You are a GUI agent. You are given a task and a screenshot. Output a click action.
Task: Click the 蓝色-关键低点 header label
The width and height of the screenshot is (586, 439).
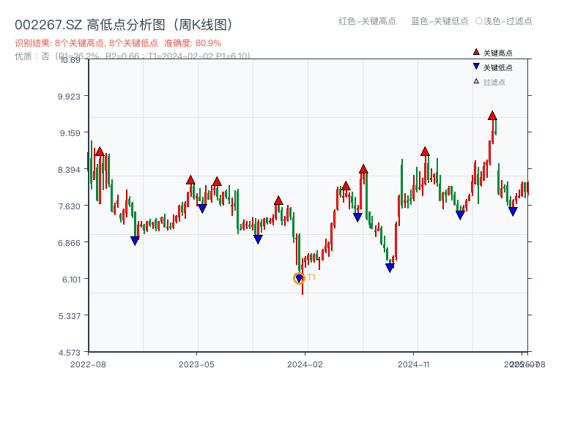coord(439,21)
